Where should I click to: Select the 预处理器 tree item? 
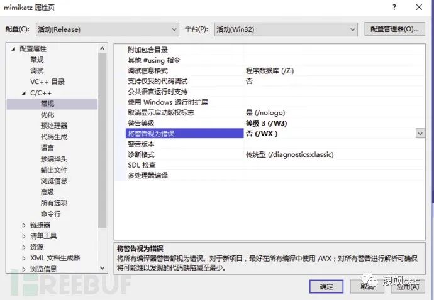pos(54,126)
